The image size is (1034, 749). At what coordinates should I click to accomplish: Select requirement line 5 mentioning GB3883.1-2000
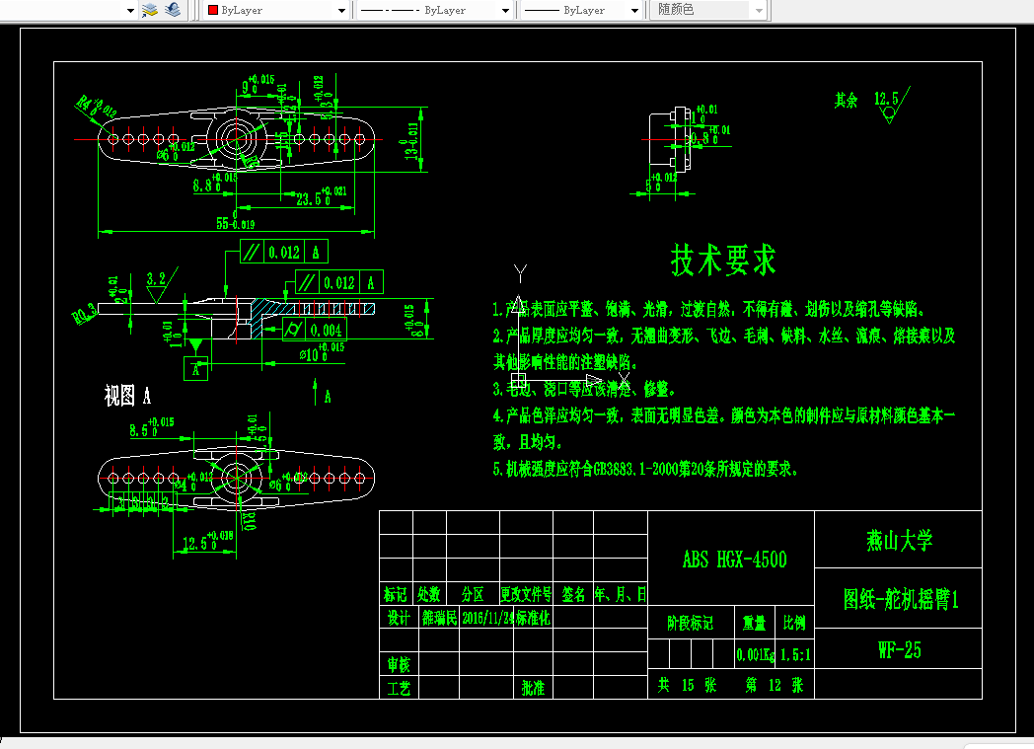tap(645, 469)
